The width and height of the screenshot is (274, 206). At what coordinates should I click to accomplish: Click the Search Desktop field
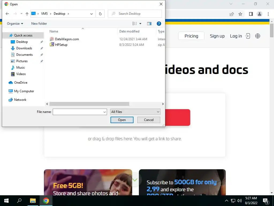click(135, 14)
